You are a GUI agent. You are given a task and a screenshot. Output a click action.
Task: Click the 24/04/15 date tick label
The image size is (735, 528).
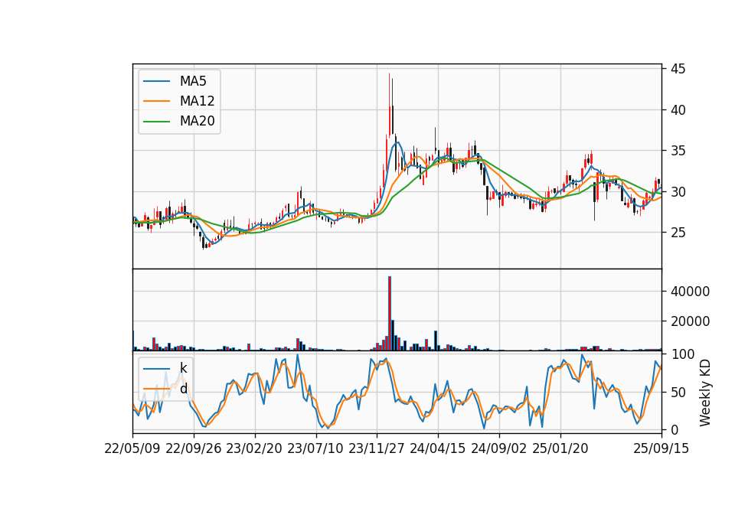point(438,448)
